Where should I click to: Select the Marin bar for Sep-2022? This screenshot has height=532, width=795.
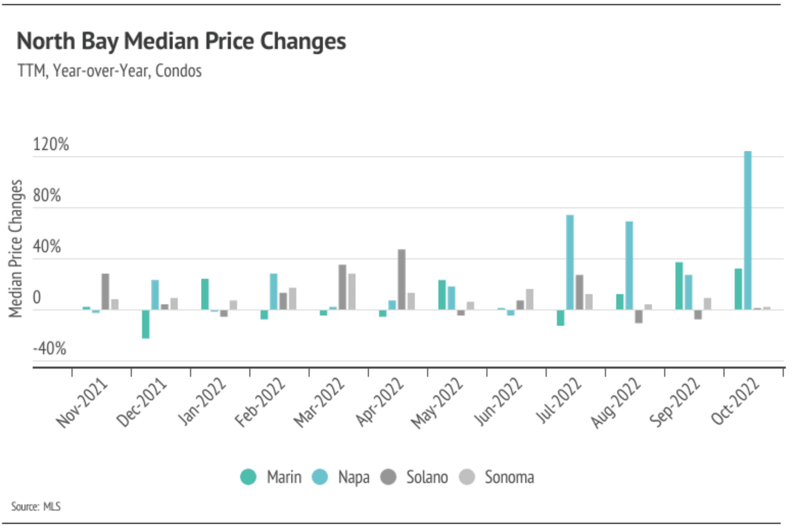(x=679, y=285)
